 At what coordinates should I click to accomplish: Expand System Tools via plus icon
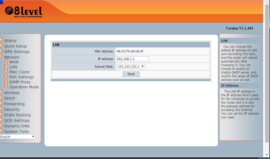[x=1, y=131]
